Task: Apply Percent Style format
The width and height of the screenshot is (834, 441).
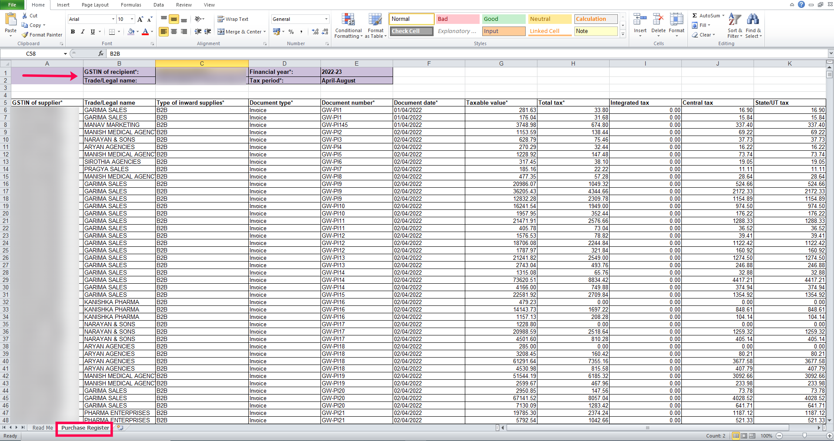Action: pyautogui.click(x=291, y=32)
